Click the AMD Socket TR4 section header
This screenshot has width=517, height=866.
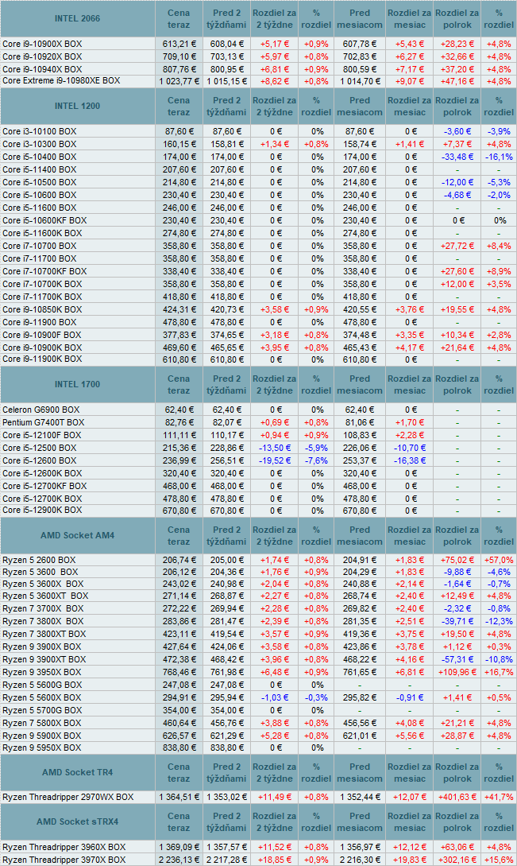point(77,772)
